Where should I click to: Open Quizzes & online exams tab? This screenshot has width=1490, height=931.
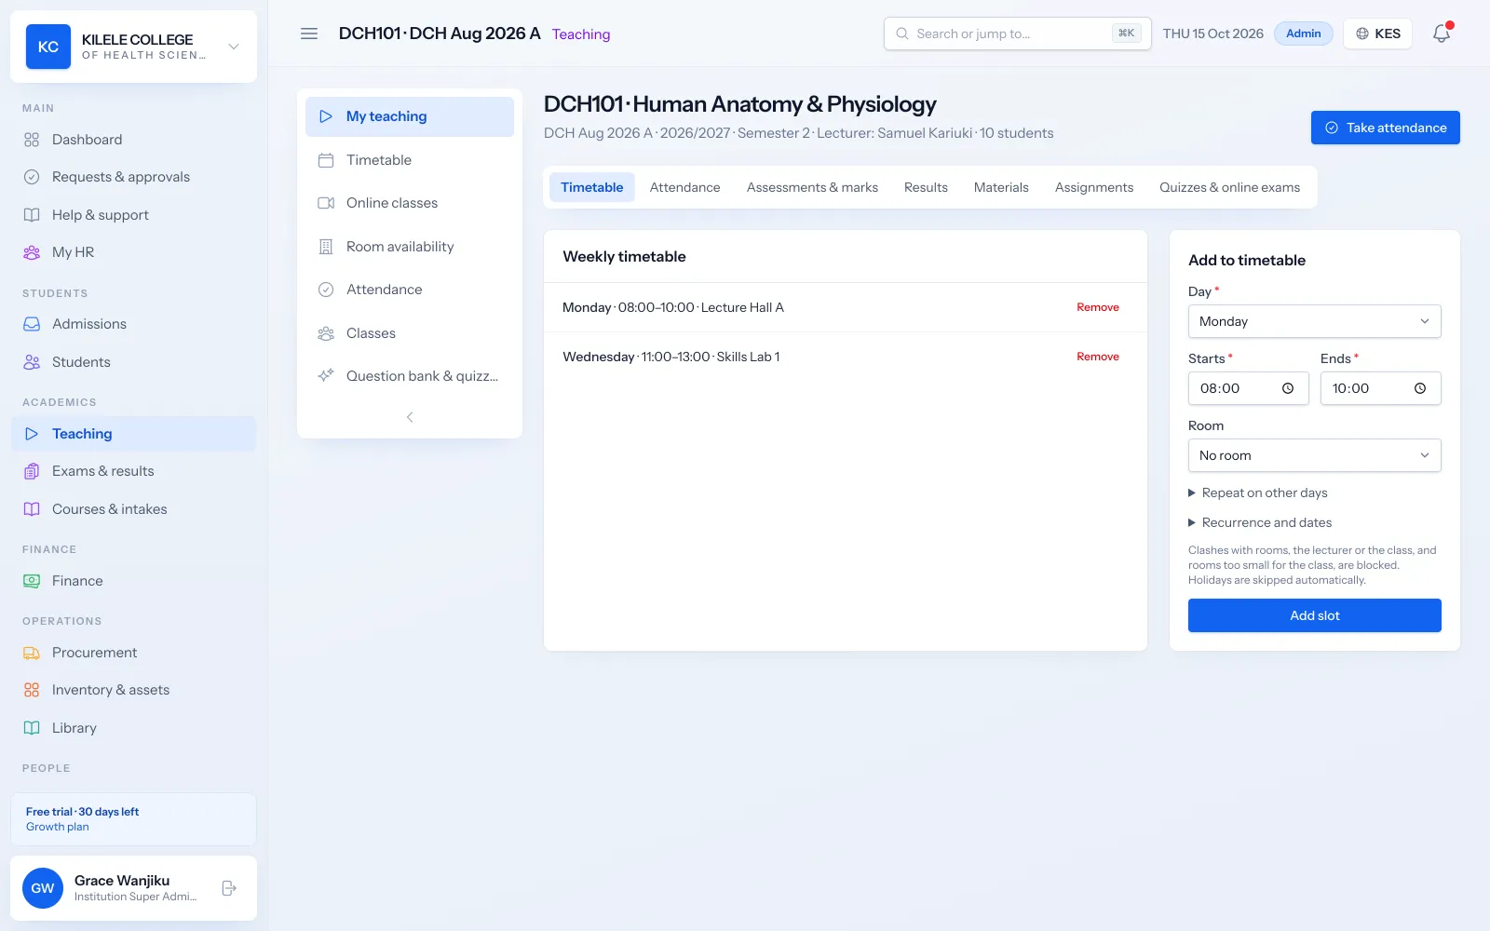[1229, 187]
